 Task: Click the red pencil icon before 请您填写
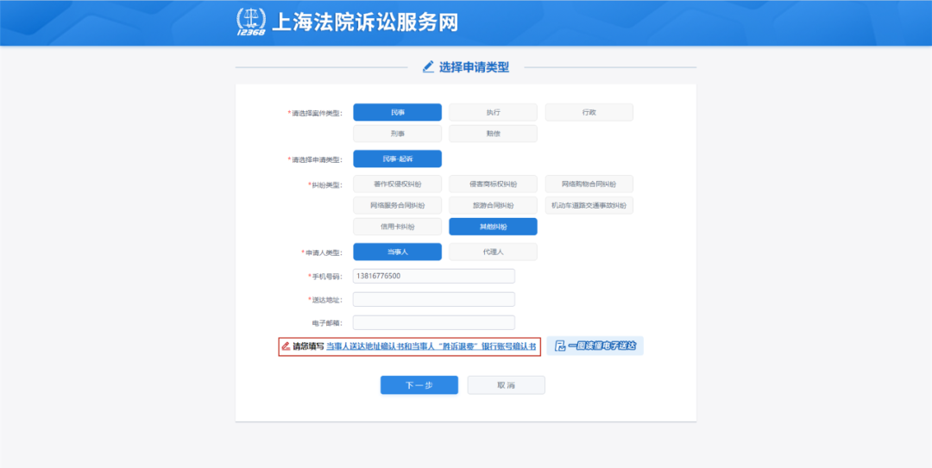coord(286,346)
